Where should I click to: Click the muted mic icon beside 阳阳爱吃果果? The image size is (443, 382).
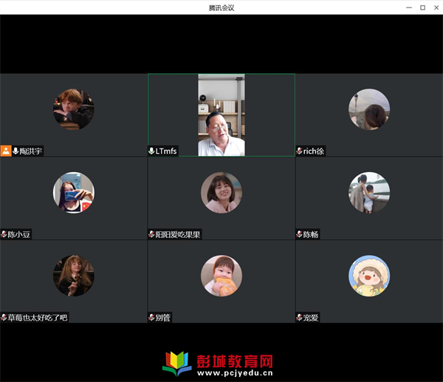point(151,234)
